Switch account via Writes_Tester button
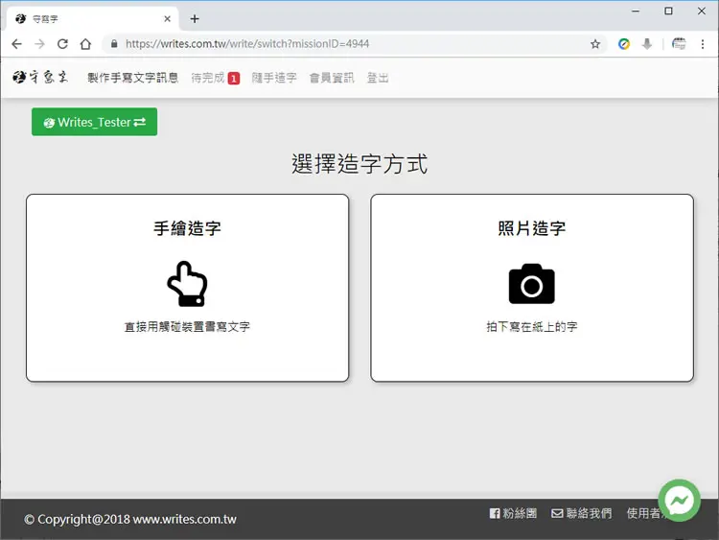 click(x=95, y=122)
